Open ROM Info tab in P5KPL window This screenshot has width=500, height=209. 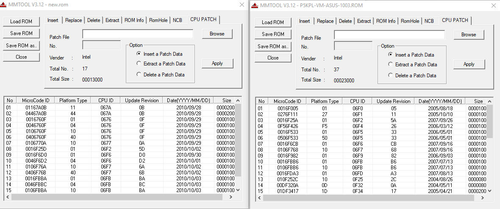coord(386,21)
